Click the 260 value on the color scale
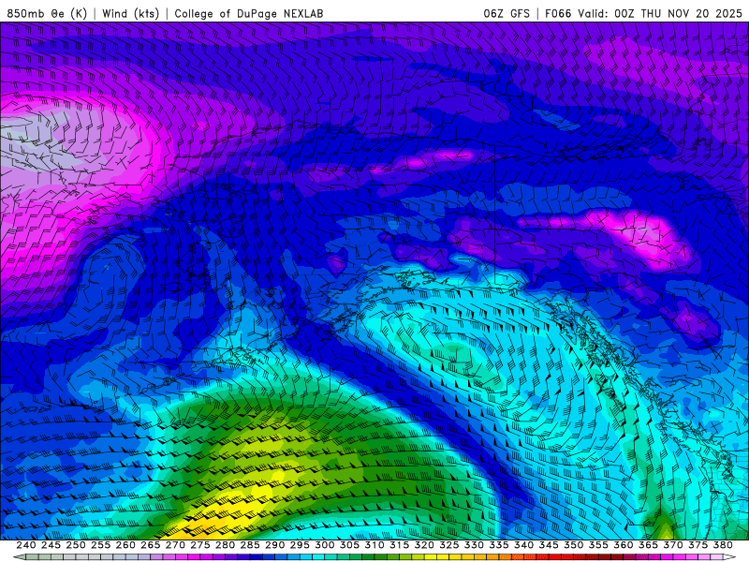This screenshot has width=749, height=562. [125, 545]
